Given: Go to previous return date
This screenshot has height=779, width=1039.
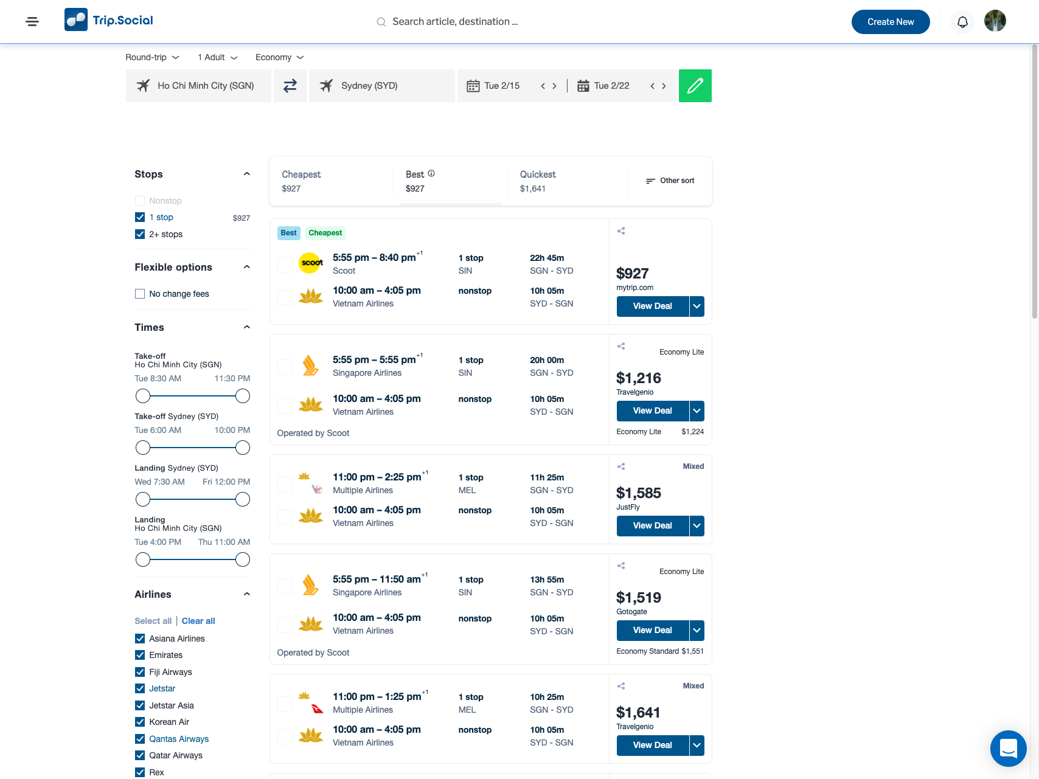Looking at the screenshot, I should (x=652, y=86).
